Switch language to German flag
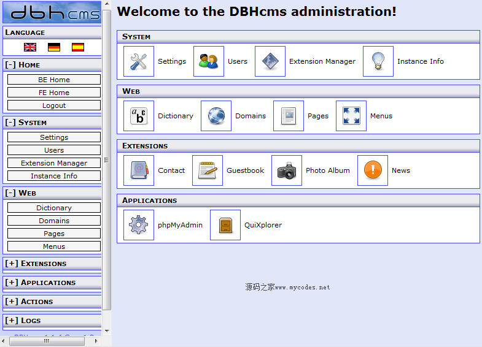Viewport: 482px width, 347px height. click(x=54, y=47)
